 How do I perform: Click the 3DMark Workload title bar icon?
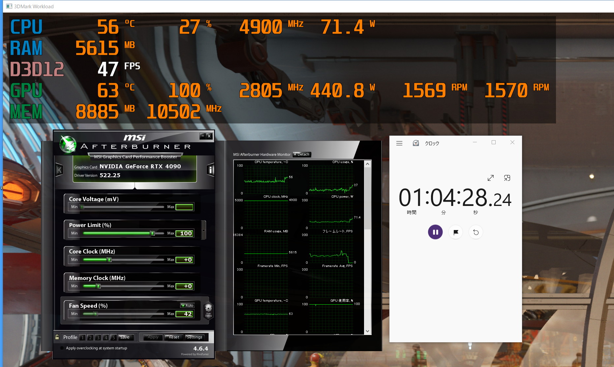[x=9, y=6]
